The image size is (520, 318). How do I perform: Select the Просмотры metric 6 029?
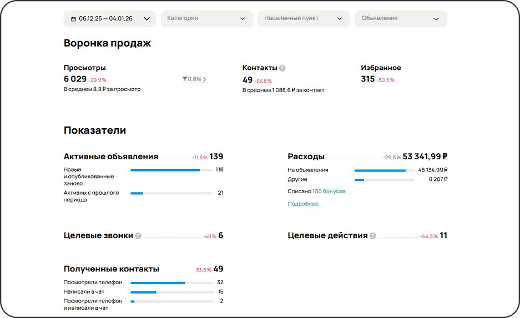click(75, 79)
